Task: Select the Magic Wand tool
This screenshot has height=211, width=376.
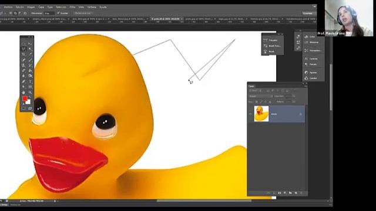Action: (30, 49)
